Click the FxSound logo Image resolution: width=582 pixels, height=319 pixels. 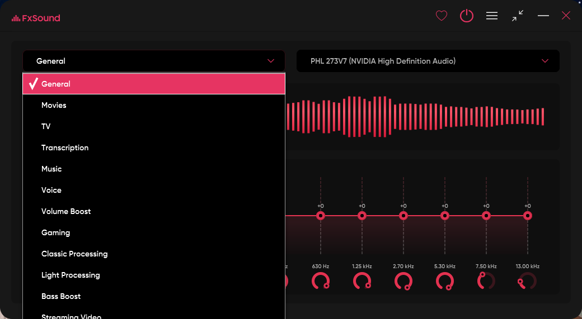click(36, 18)
